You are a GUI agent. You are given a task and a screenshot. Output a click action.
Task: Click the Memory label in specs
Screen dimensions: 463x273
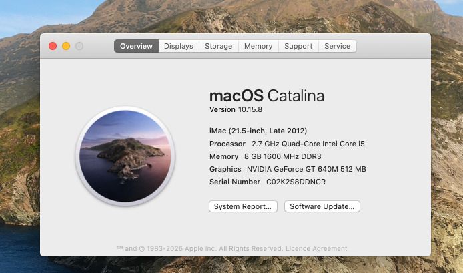point(223,156)
